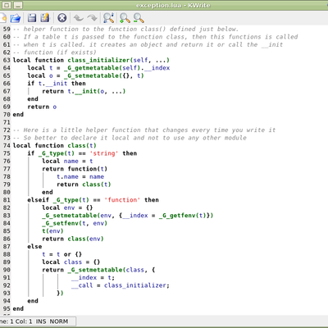Save the document with the floppy icon
328x328 pixels.
[x=32, y=18]
